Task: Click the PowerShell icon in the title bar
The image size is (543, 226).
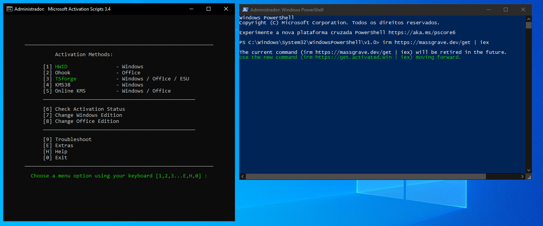Action: pos(245,9)
